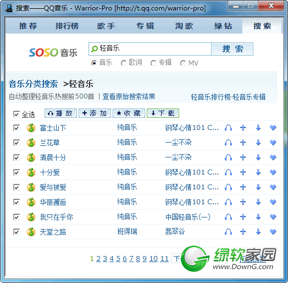Click heart favorite icon for 爱与被爱
Viewport: 288px width, 283px height.
(x=273, y=187)
